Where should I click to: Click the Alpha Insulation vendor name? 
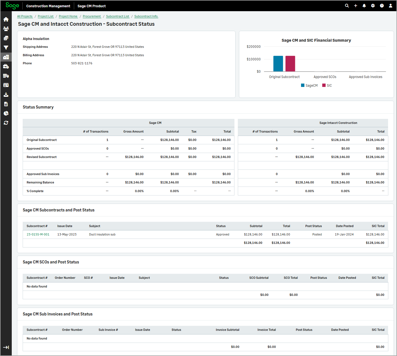(36, 39)
